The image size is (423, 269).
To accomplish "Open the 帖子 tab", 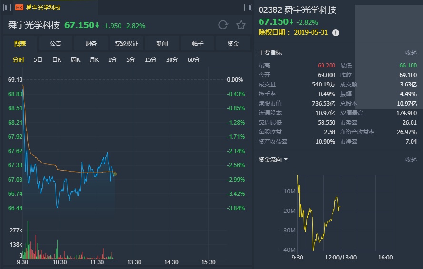I will coord(198,44).
